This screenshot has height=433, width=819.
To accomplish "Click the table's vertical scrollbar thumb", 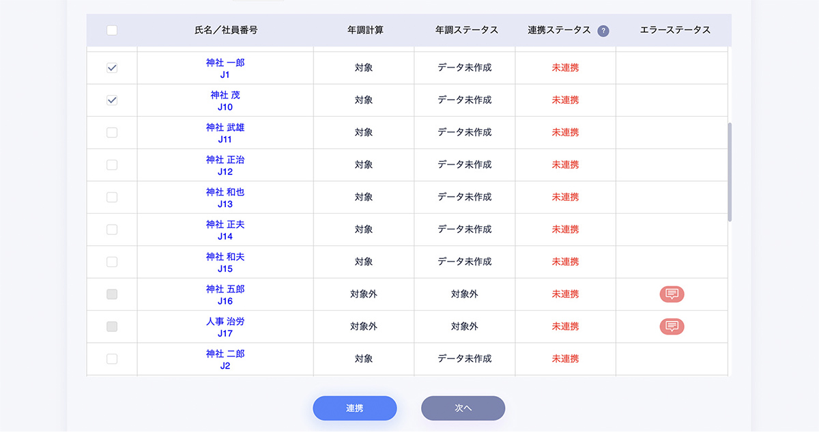I will [730, 172].
